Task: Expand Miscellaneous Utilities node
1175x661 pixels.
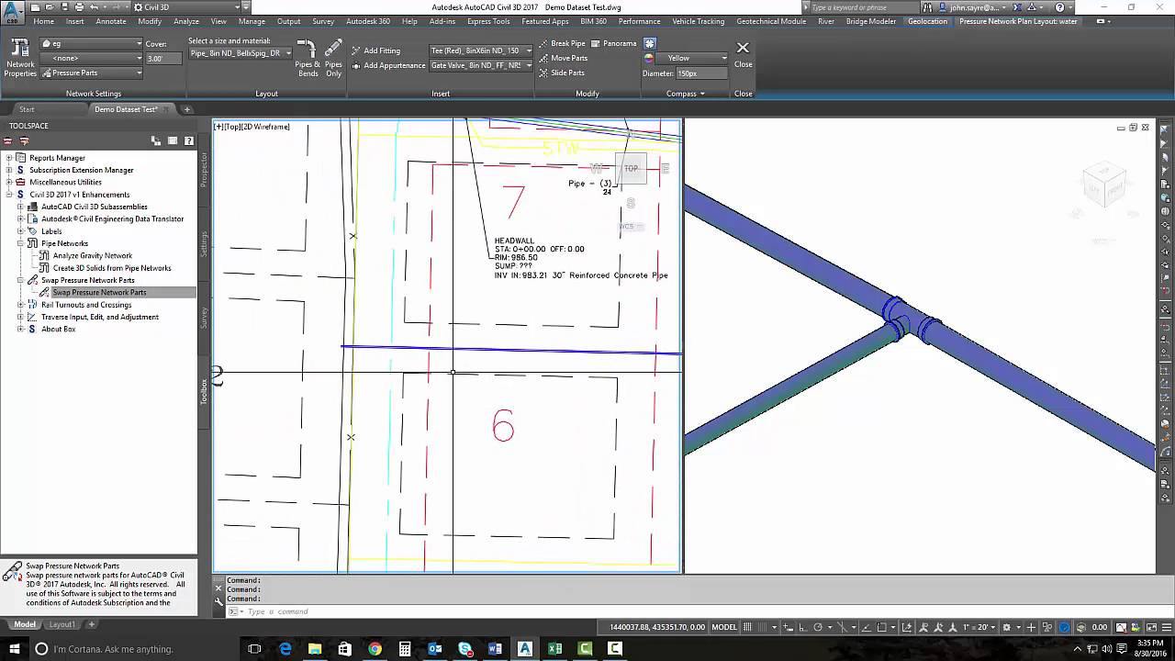Action: click(x=9, y=182)
